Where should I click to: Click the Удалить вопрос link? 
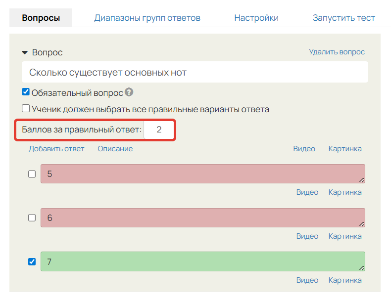click(337, 52)
